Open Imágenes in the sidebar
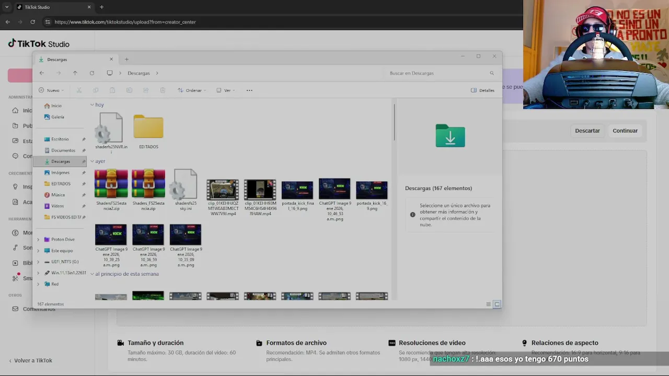This screenshot has height=376, width=669. click(60, 173)
